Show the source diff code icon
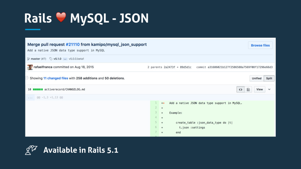301x169 pixels. (240, 89)
